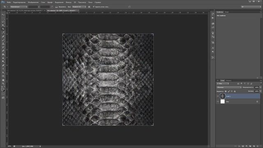Open the workspace switcher dropdown

coord(251,7)
